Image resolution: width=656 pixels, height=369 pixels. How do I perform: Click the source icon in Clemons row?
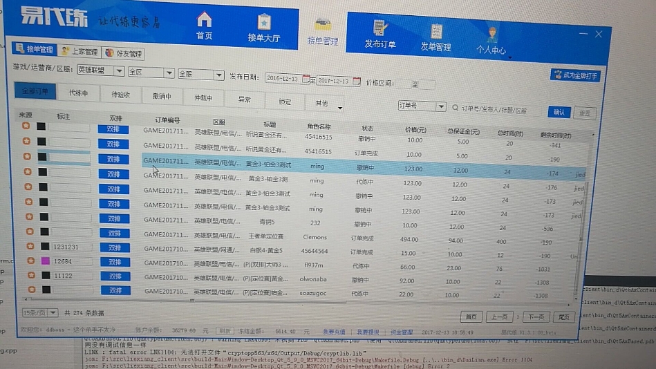tap(29, 231)
